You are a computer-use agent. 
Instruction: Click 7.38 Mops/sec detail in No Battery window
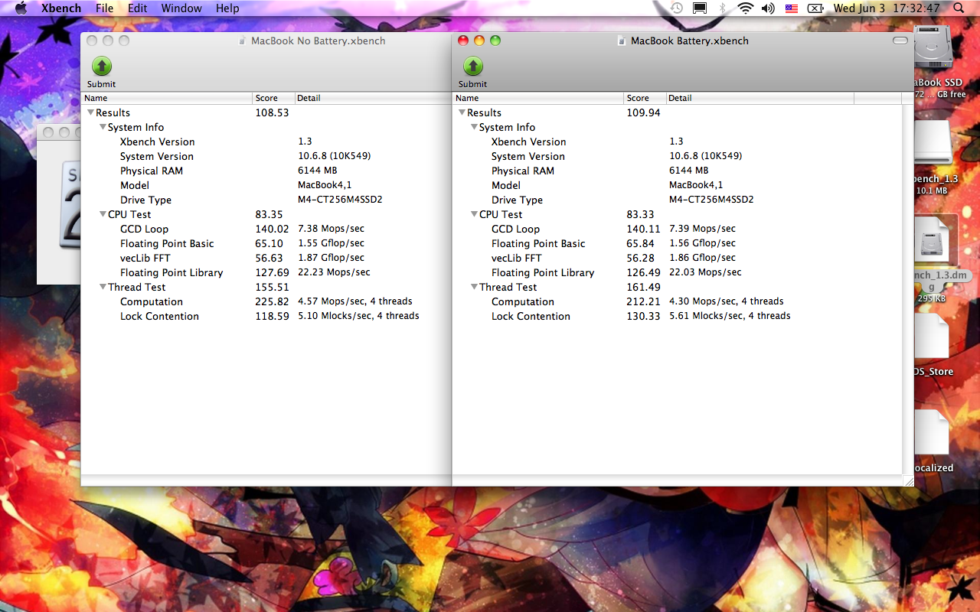[x=331, y=229]
